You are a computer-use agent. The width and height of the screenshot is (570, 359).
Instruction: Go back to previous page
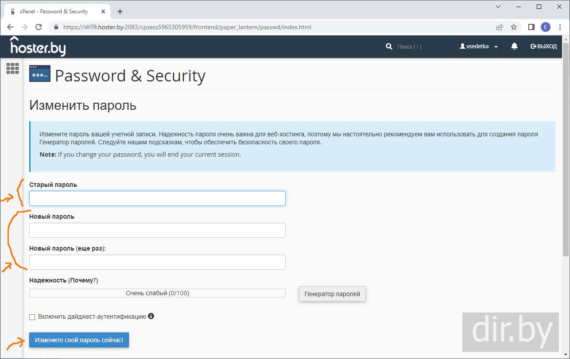tap(10, 27)
